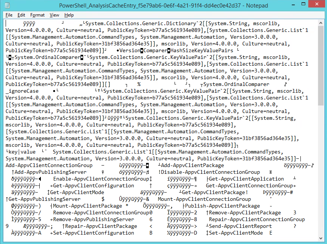Click the Notepad icon in the title bar
The width and height of the screenshot is (327, 244).
[7, 5]
